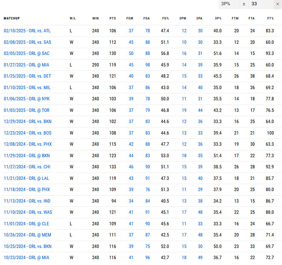The width and height of the screenshot is (282, 265).
Task: Open the 10/26/2024 ORL @ MEM game
Action: pos(27,235)
